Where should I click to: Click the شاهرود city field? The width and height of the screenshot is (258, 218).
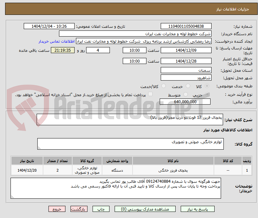pos(186,78)
